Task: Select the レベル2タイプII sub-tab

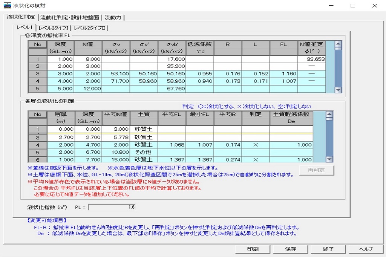Action: pyautogui.click(x=90, y=28)
